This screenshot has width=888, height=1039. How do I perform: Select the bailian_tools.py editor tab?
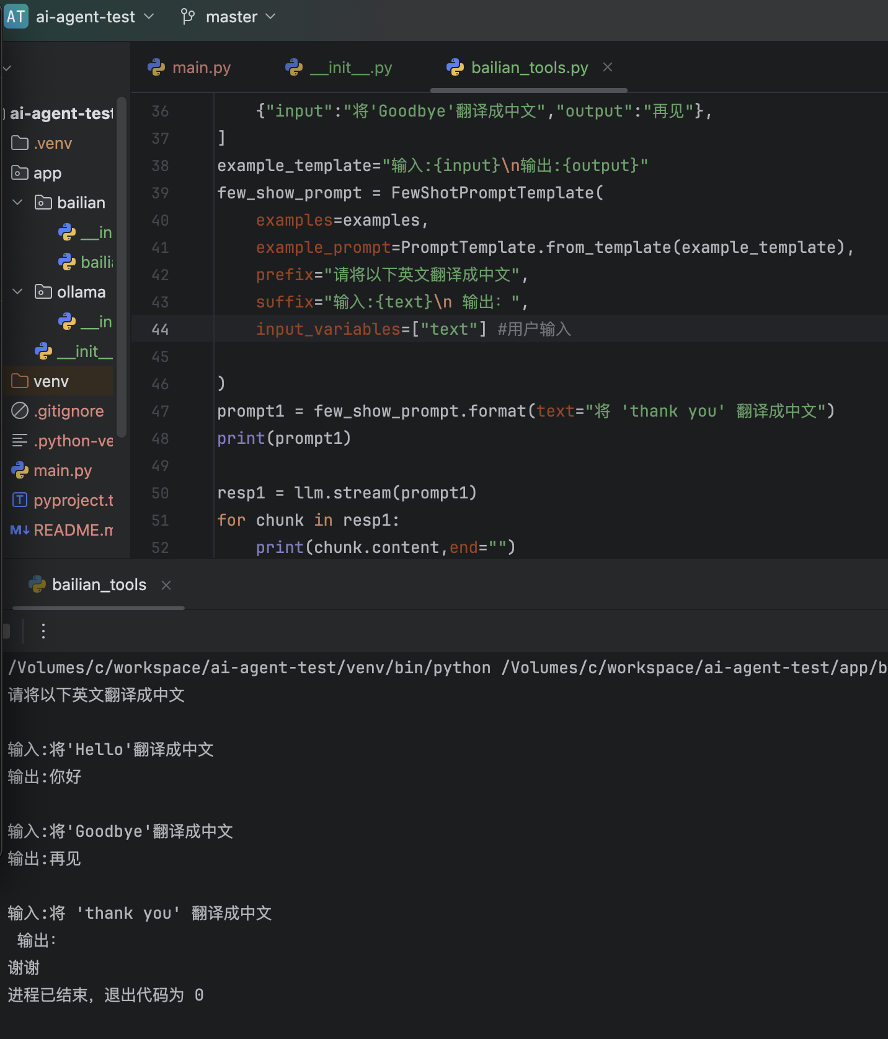528,67
